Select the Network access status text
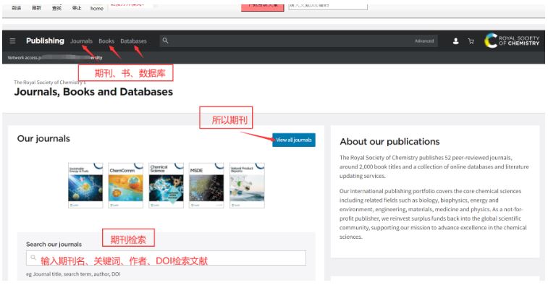The image size is (548, 288). 55,58
